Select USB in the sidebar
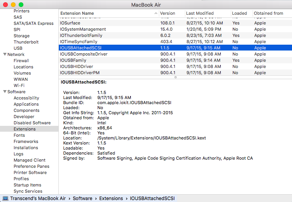Viewport: 292px width, 202px height. pyautogui.click(x=18, y=48)
